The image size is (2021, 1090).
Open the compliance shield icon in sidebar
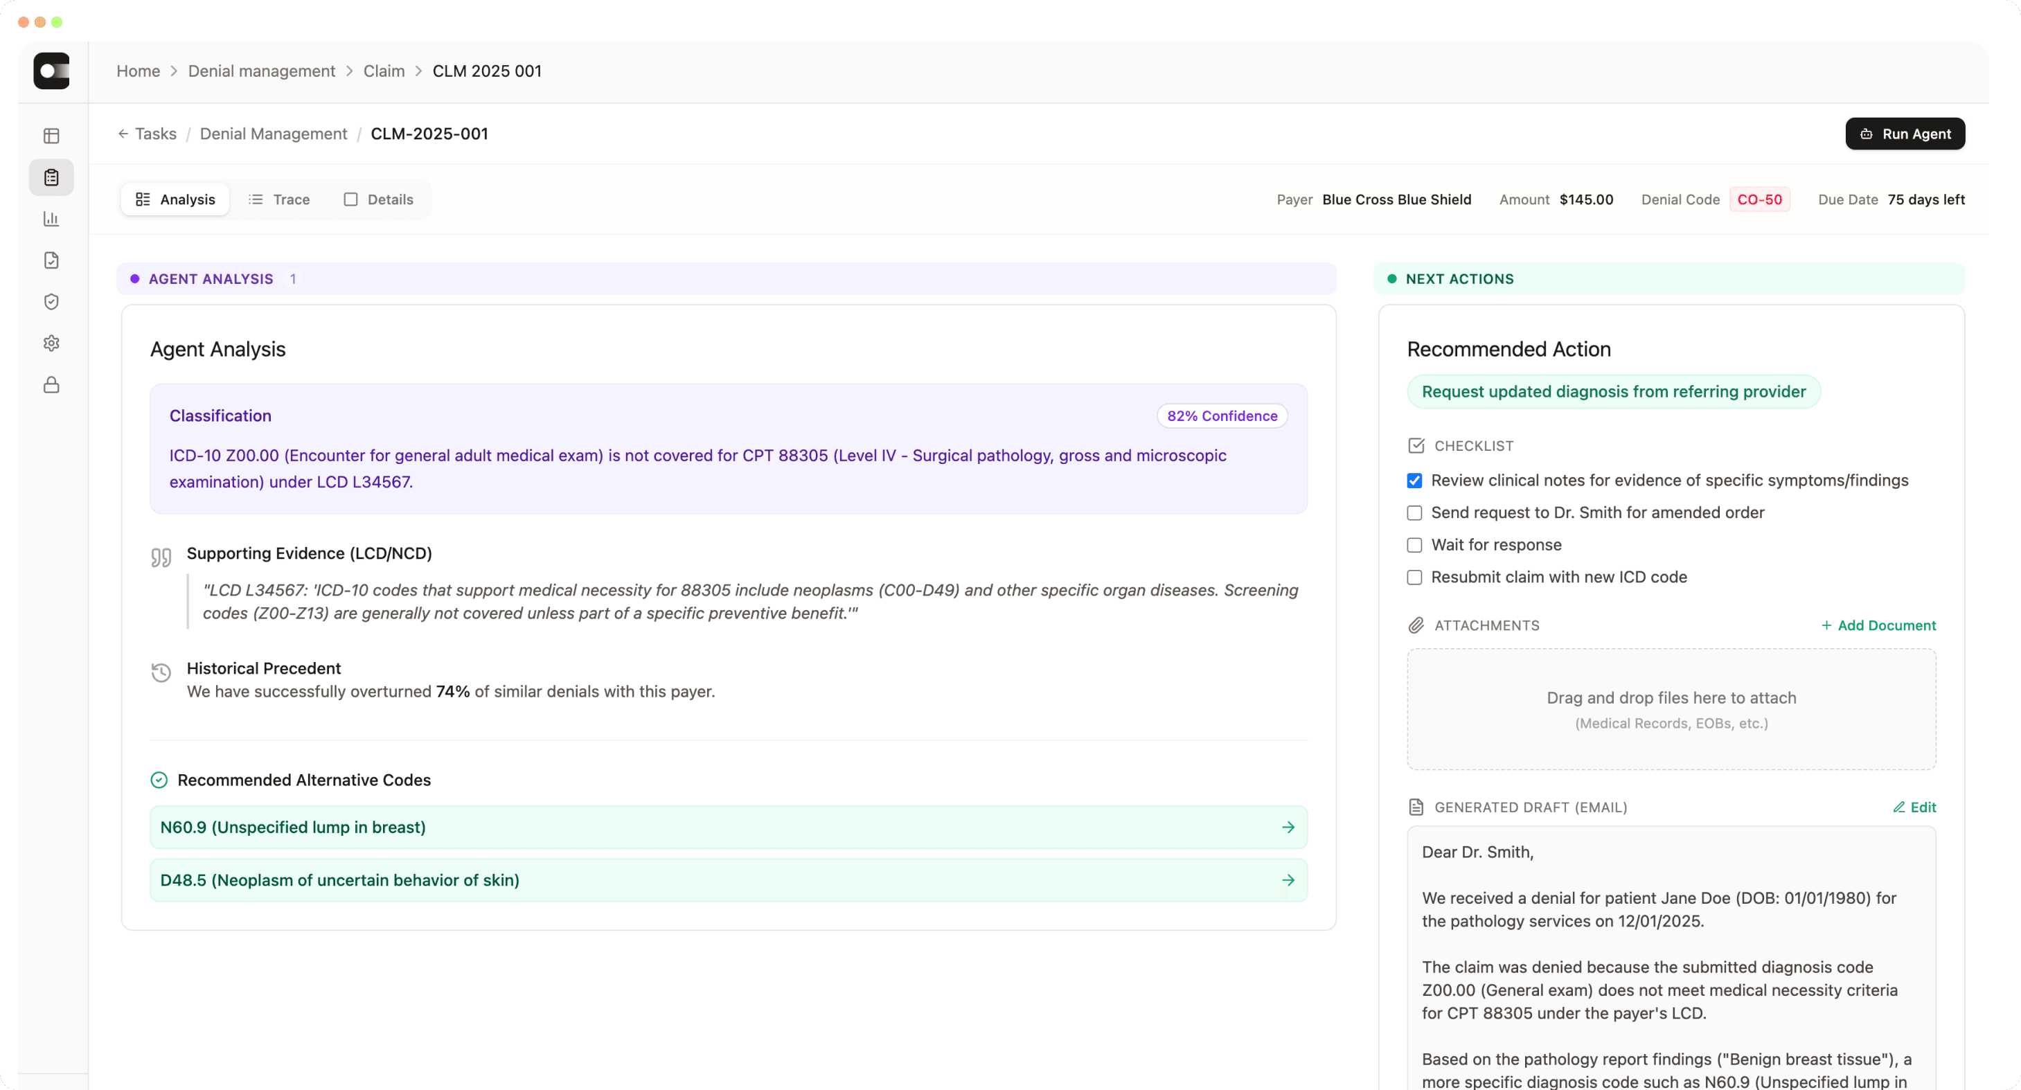point(51,301)
